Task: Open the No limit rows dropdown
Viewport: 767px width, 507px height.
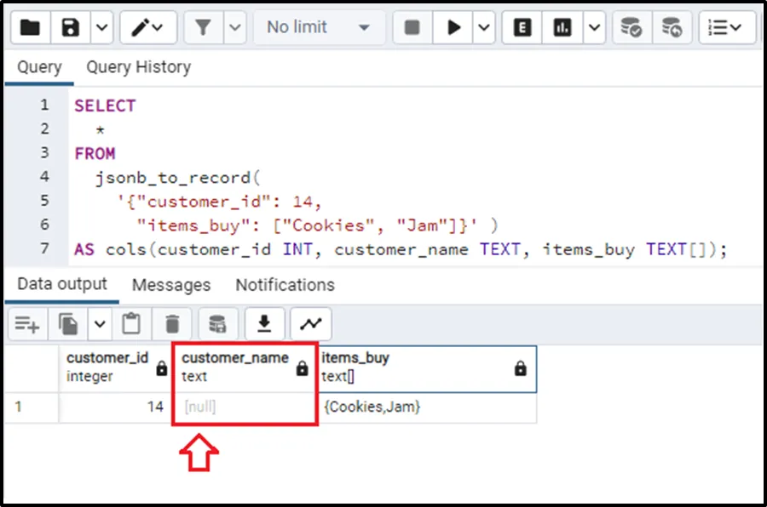Action: pos(319,28)
